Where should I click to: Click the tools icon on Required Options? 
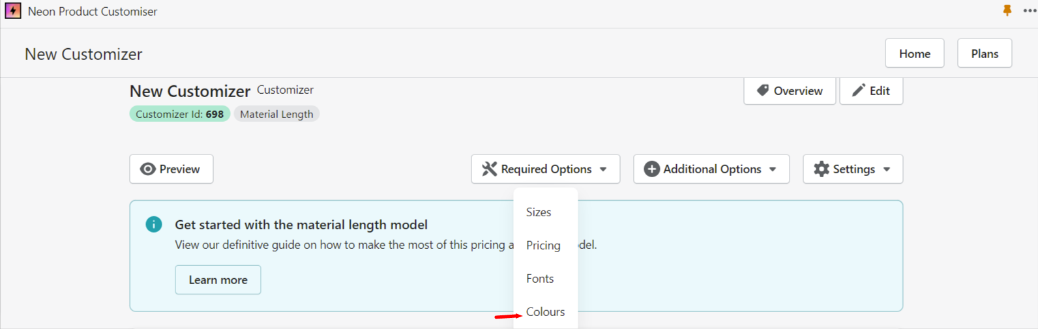(489, 169)
